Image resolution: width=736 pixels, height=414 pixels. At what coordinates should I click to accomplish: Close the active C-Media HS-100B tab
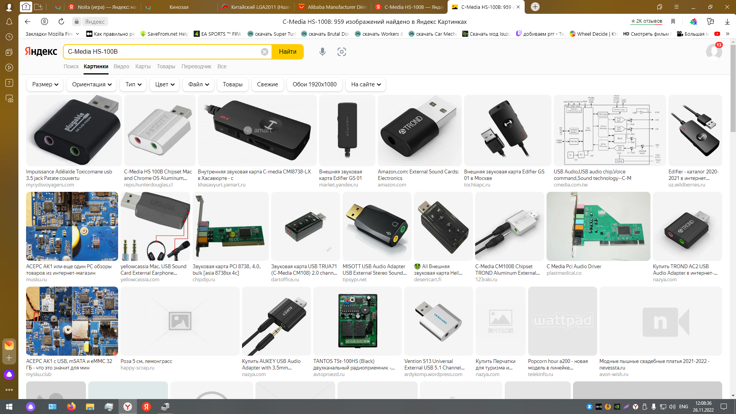tap(518, 7)
